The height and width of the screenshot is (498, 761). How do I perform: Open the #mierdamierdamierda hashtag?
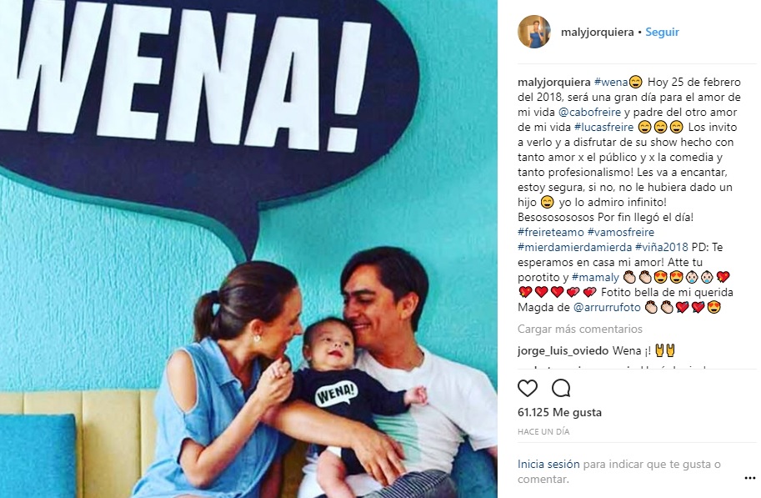[574, 247]
